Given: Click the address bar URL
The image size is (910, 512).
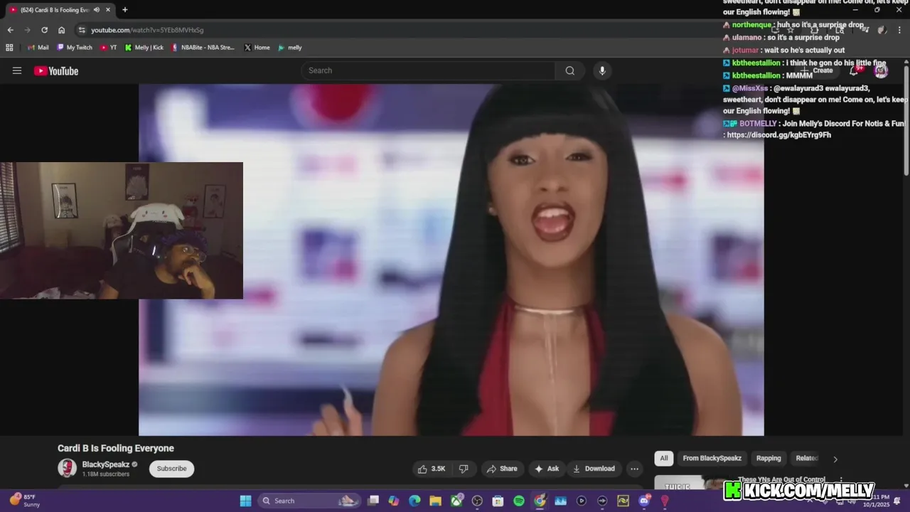Looking at the screenshot, I should click(147, 30).
